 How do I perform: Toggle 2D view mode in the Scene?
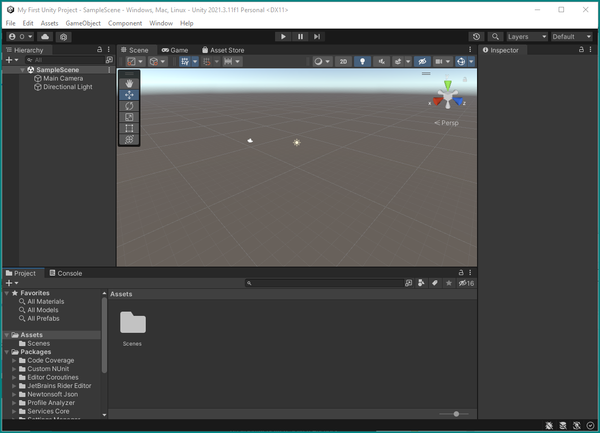(343, 61)
